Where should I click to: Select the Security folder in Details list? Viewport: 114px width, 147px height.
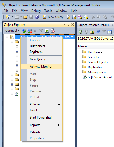91,57
